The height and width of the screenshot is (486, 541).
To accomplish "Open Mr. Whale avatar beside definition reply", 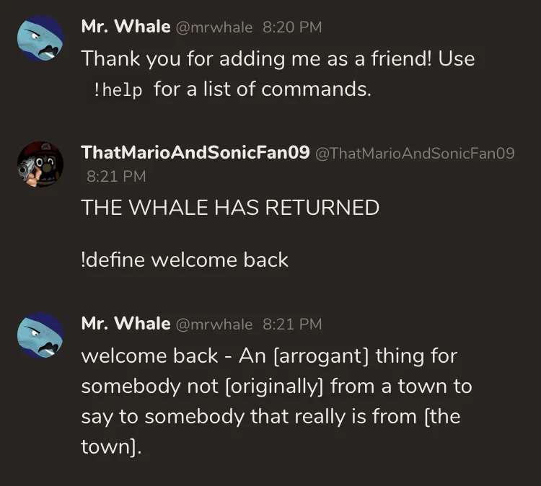I will [x=40, y=335].
